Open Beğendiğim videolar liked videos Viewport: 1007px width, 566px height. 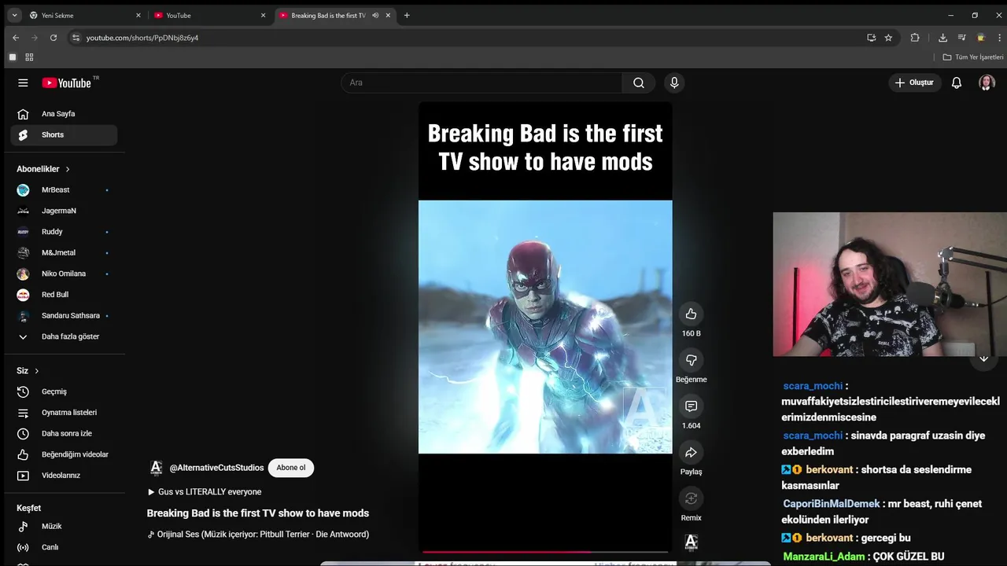(x=64, y=454)
